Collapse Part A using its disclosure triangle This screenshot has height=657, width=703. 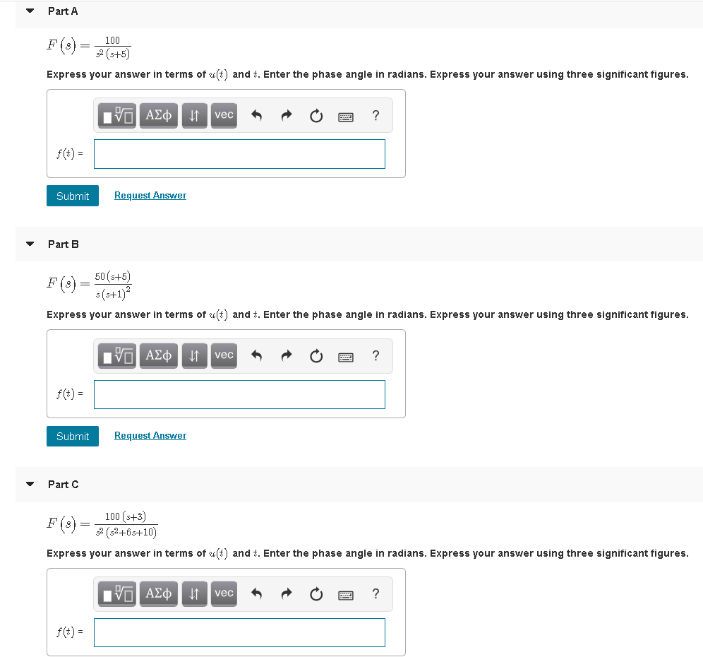28,11
